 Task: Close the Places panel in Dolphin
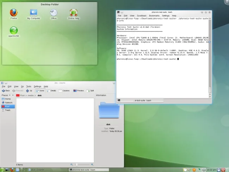coord(13,95)
